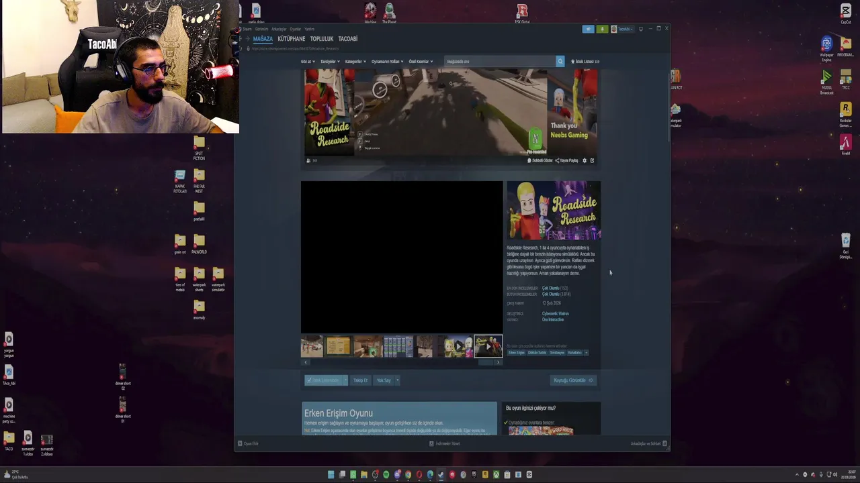
Task: Open the waterpark simulator desktop folder
Action: pos(218,280)
